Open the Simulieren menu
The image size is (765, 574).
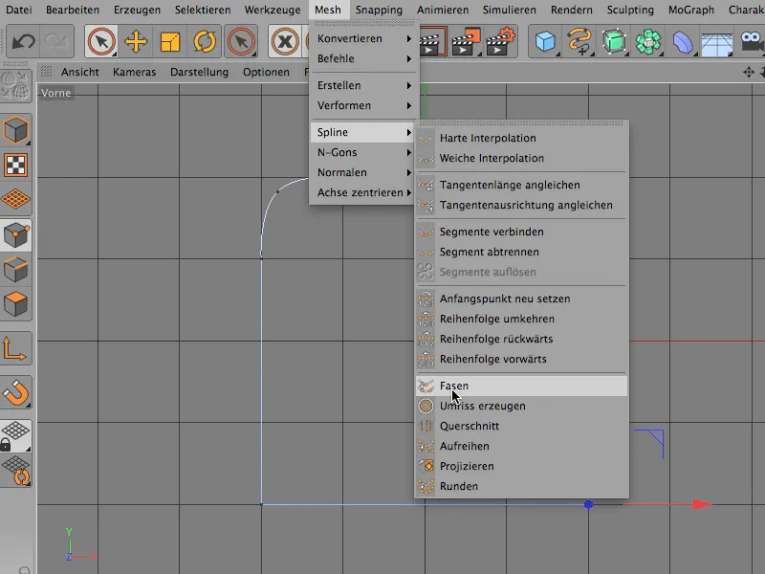pyautogui.click(x=510, y=10)
